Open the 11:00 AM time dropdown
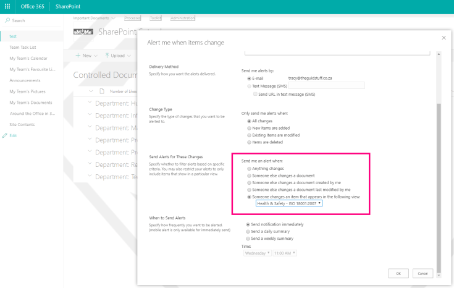 coord(285,253)
